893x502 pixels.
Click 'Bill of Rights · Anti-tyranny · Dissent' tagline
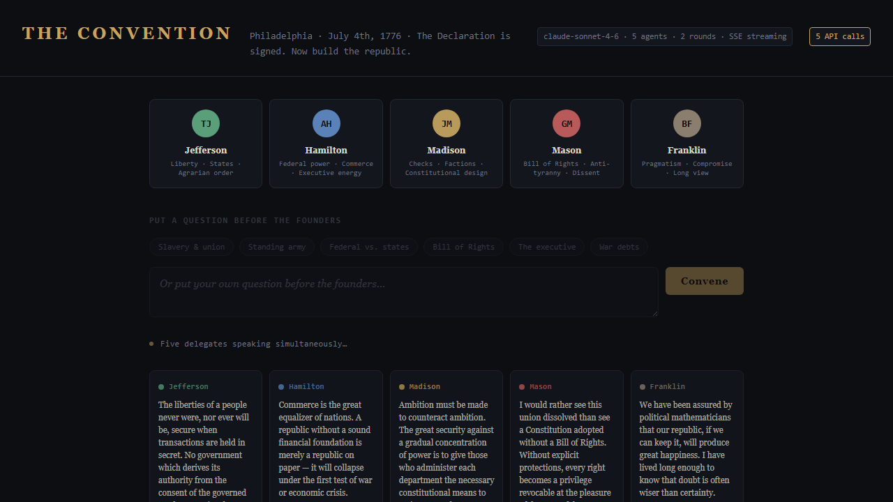click(x=566, y=168)
